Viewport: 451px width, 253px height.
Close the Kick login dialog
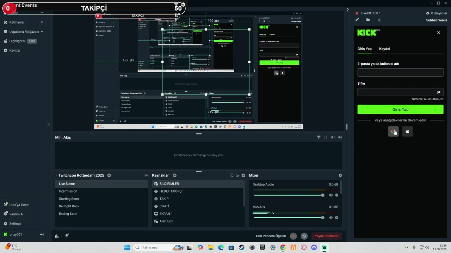[x=439, y=32]
